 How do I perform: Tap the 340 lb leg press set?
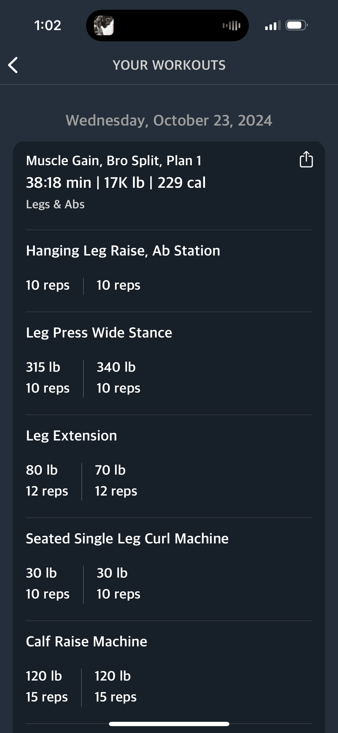coord(118,378)
